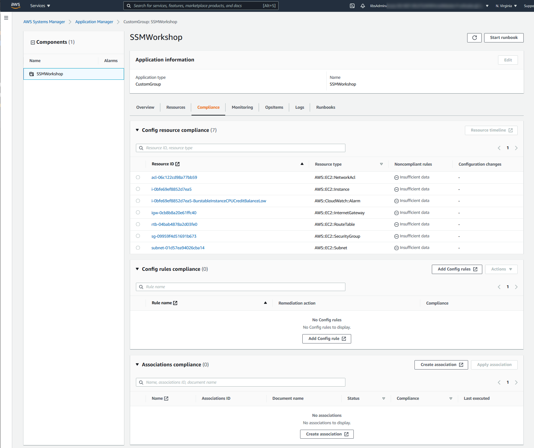Viewport: 534px width, 448px height.
Task: Go to next page in Associations compliance
Action: click(516, 382)
